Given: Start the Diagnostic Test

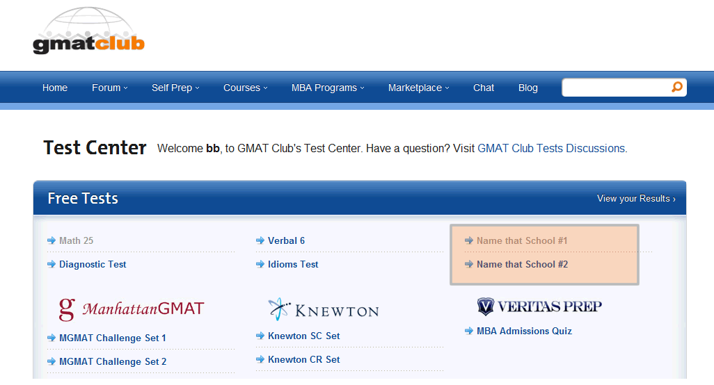Looking at the screenshot, I should pos(93,264).
